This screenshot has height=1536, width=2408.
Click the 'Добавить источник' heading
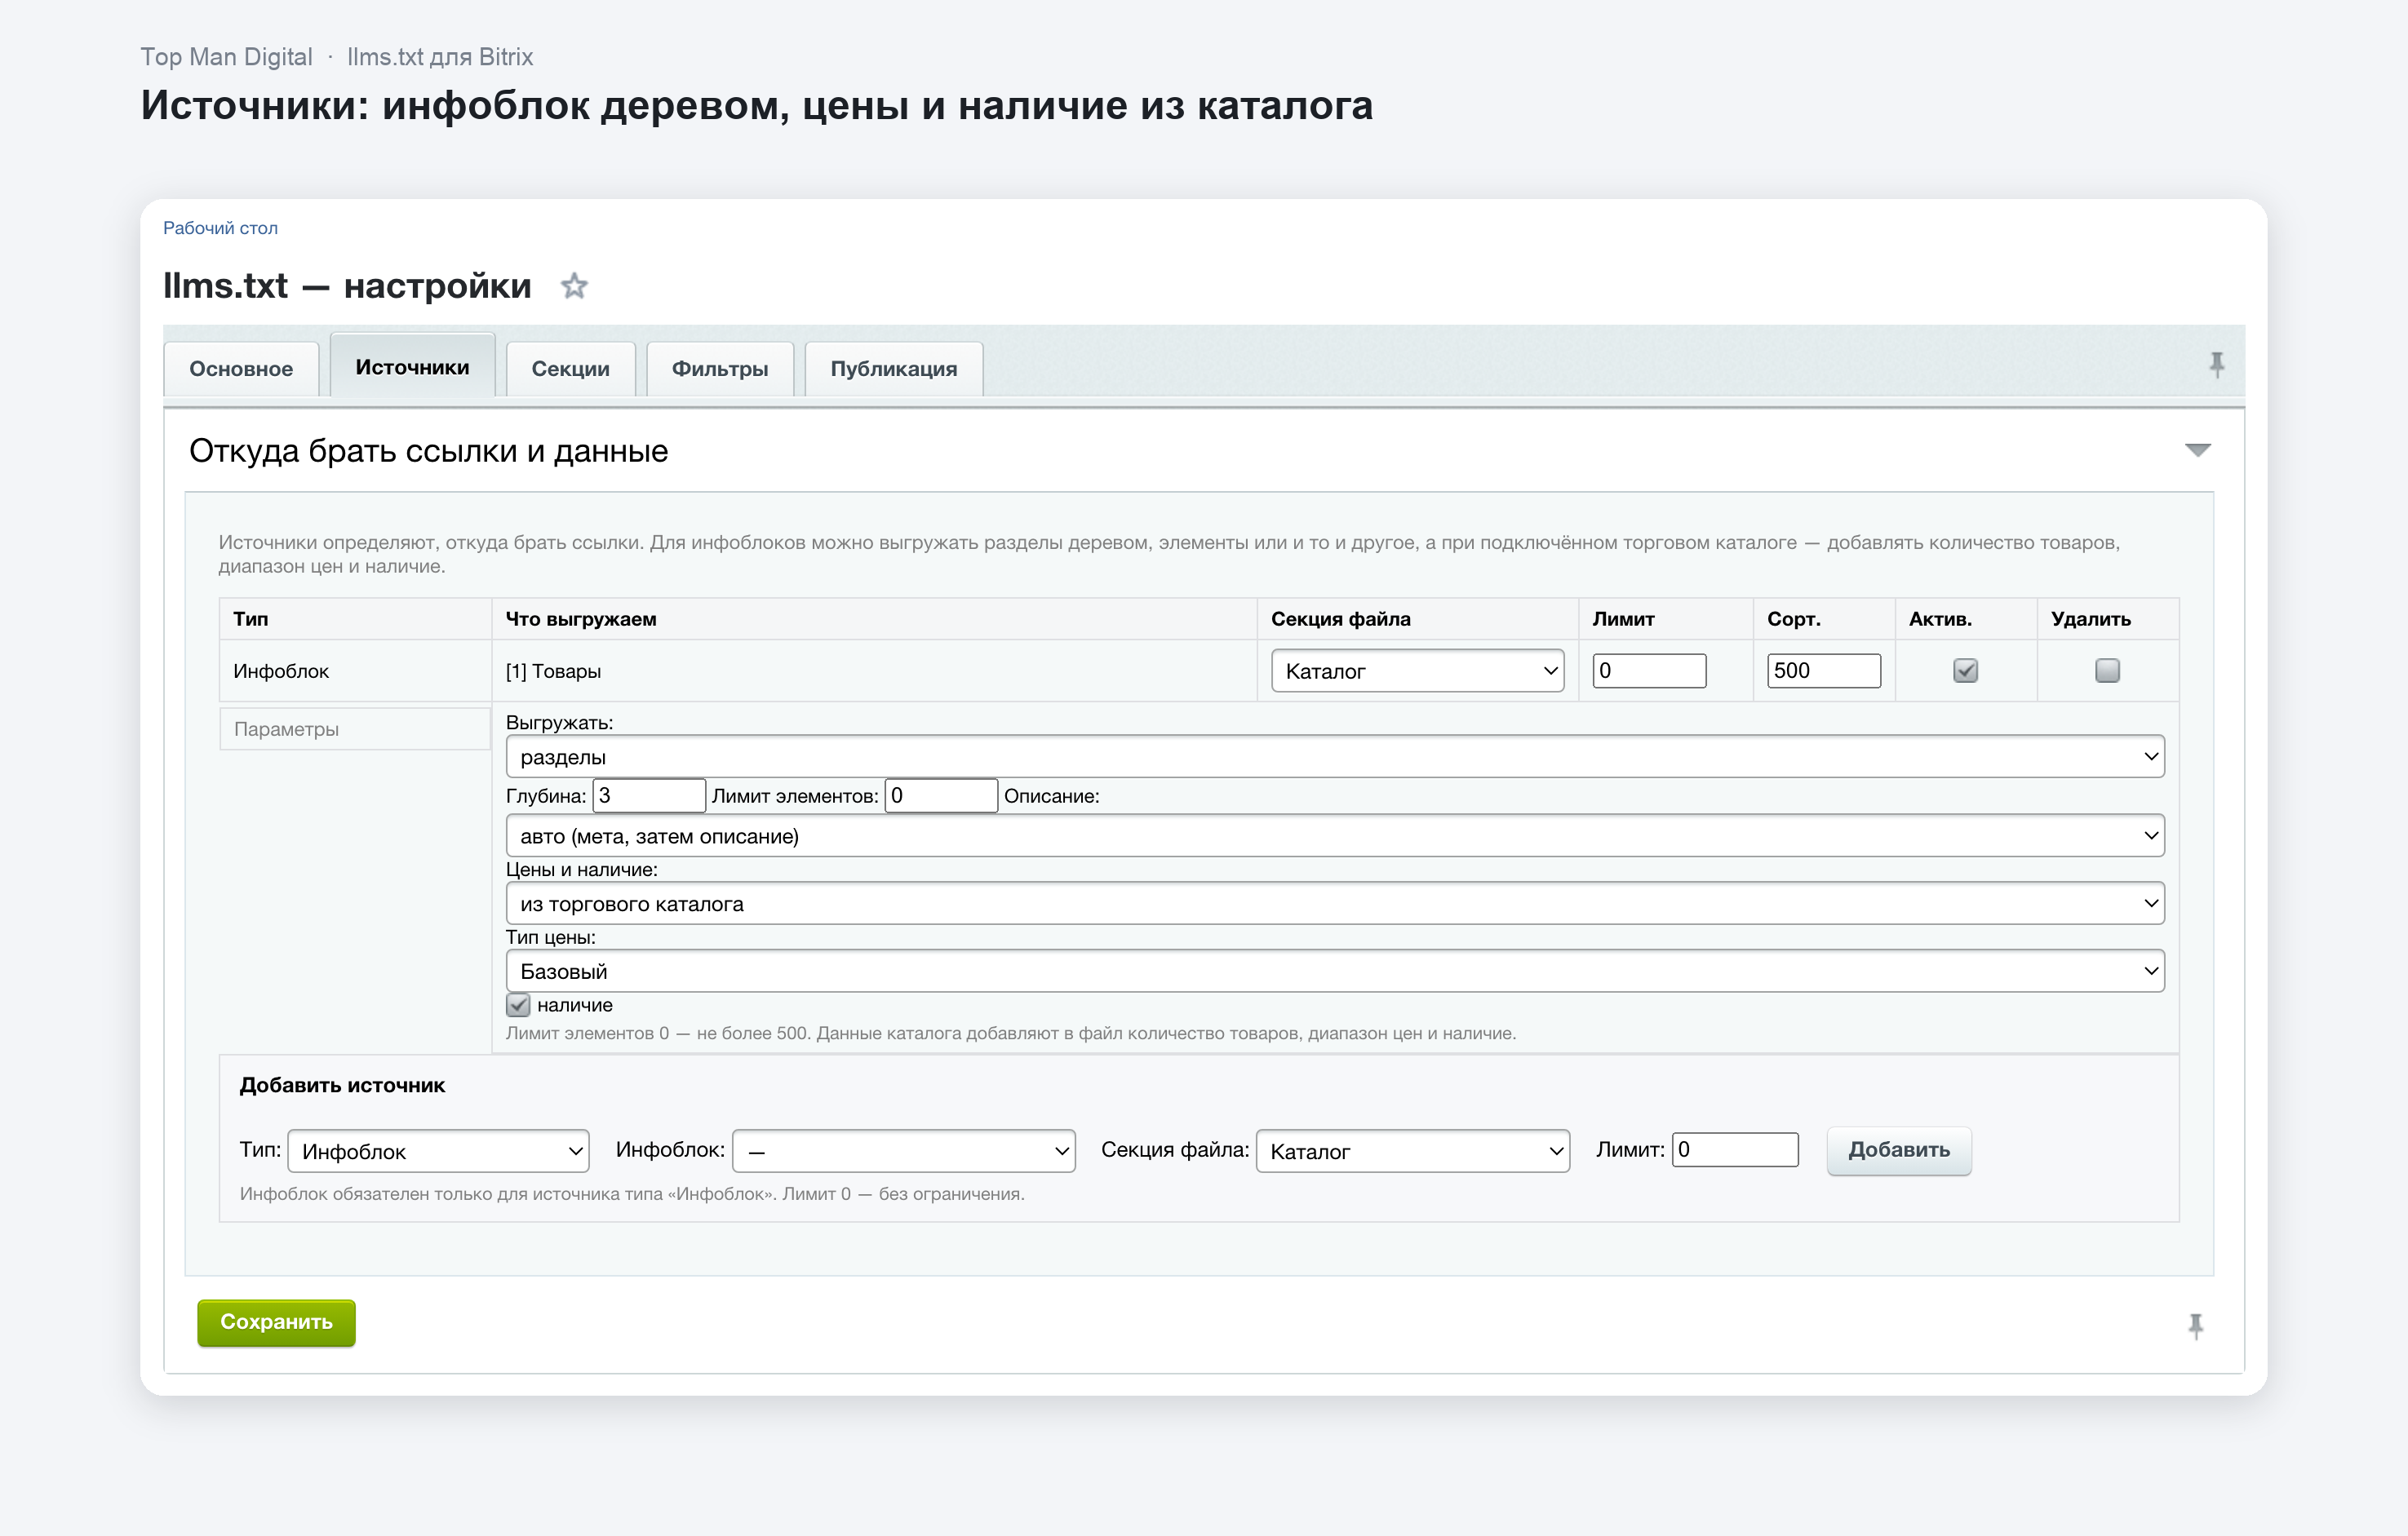tap(342, 1085)
